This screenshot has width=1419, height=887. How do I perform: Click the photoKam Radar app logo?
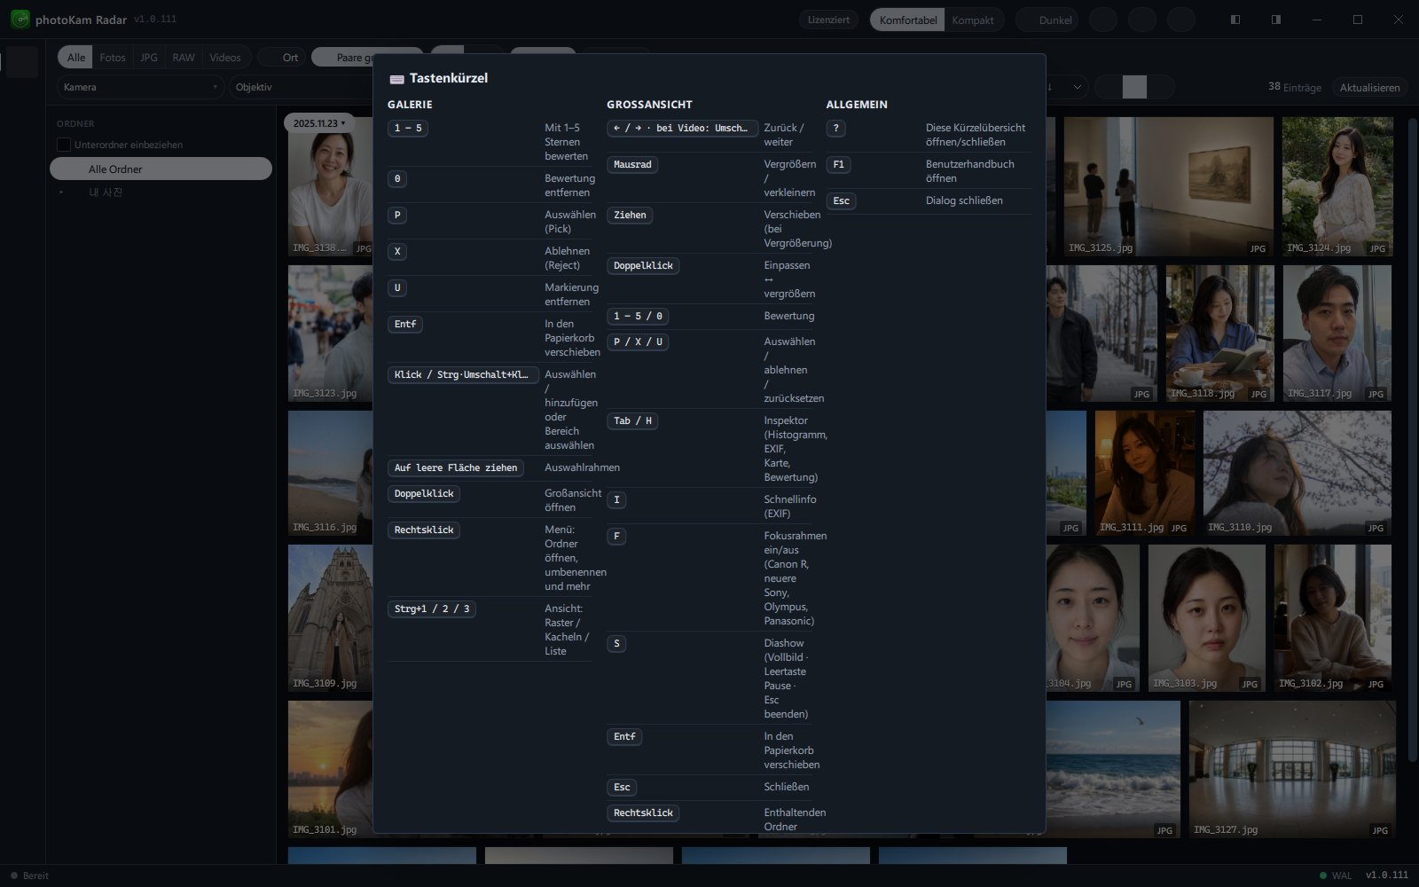(x=20, y=19)
